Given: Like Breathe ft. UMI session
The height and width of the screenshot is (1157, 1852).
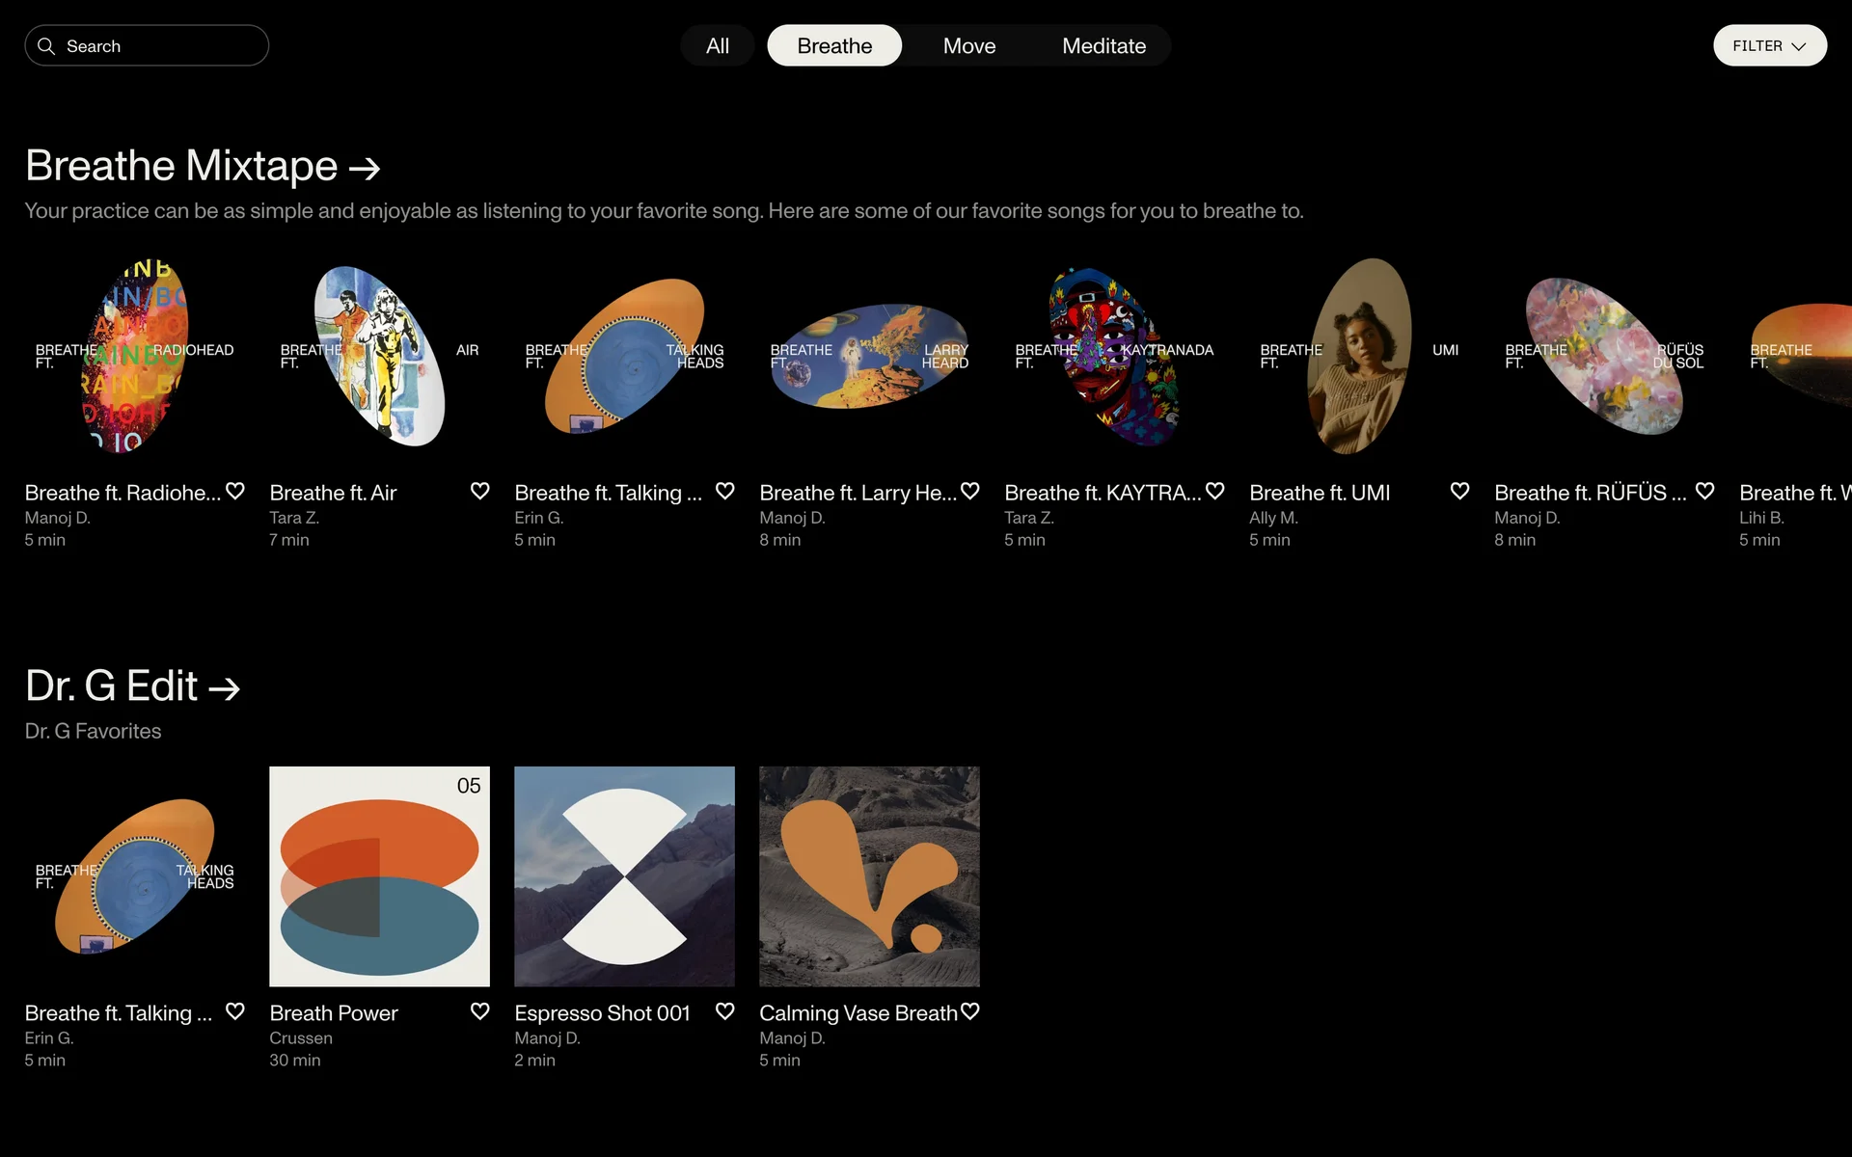Looking at the screenshot, I should [x=1459, y=491].
